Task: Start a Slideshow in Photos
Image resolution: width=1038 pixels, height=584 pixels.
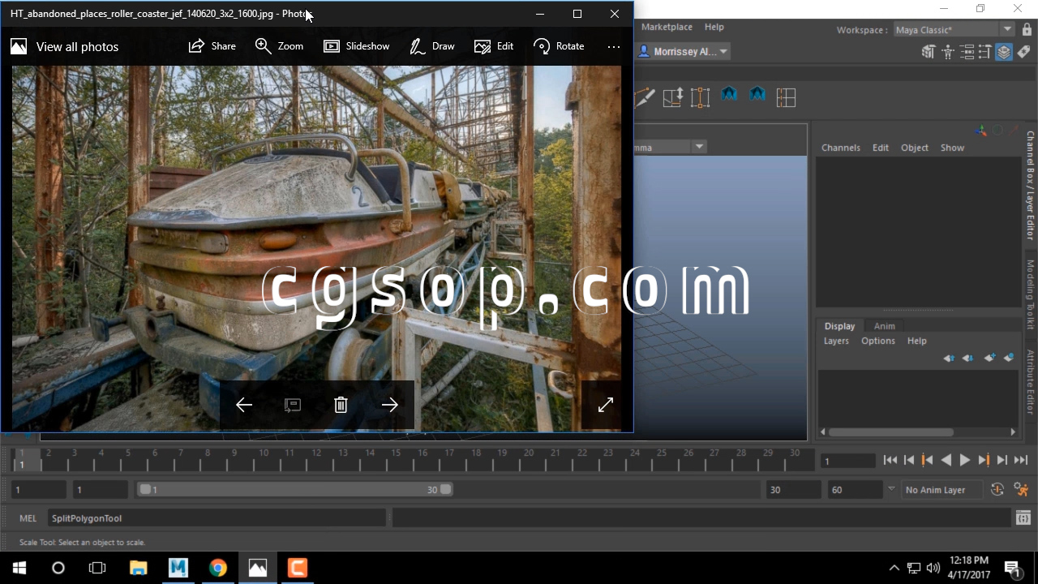Action: click(357, 46)
